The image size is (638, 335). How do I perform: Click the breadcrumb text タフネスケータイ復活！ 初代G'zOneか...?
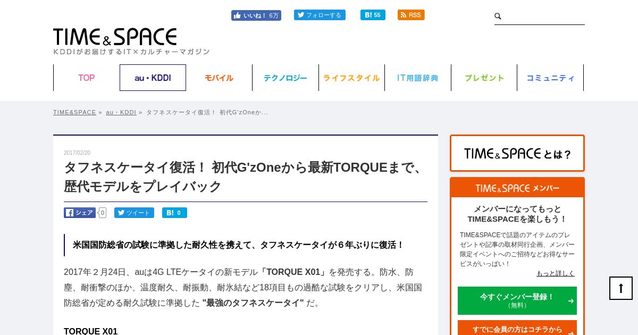click(207, 112)
